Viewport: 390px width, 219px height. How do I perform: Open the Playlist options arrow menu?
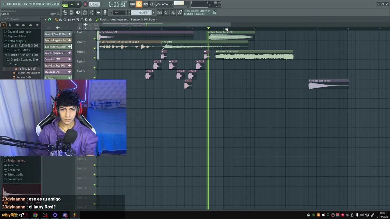[45, 20]
